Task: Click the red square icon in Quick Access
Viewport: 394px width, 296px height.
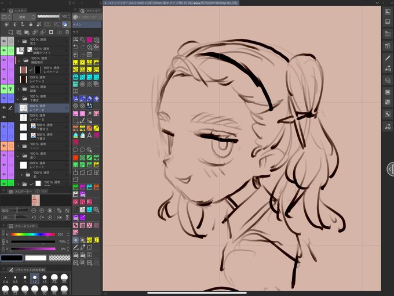Action: (75, 157)
